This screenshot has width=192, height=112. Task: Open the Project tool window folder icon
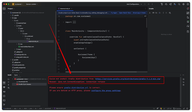4,9
